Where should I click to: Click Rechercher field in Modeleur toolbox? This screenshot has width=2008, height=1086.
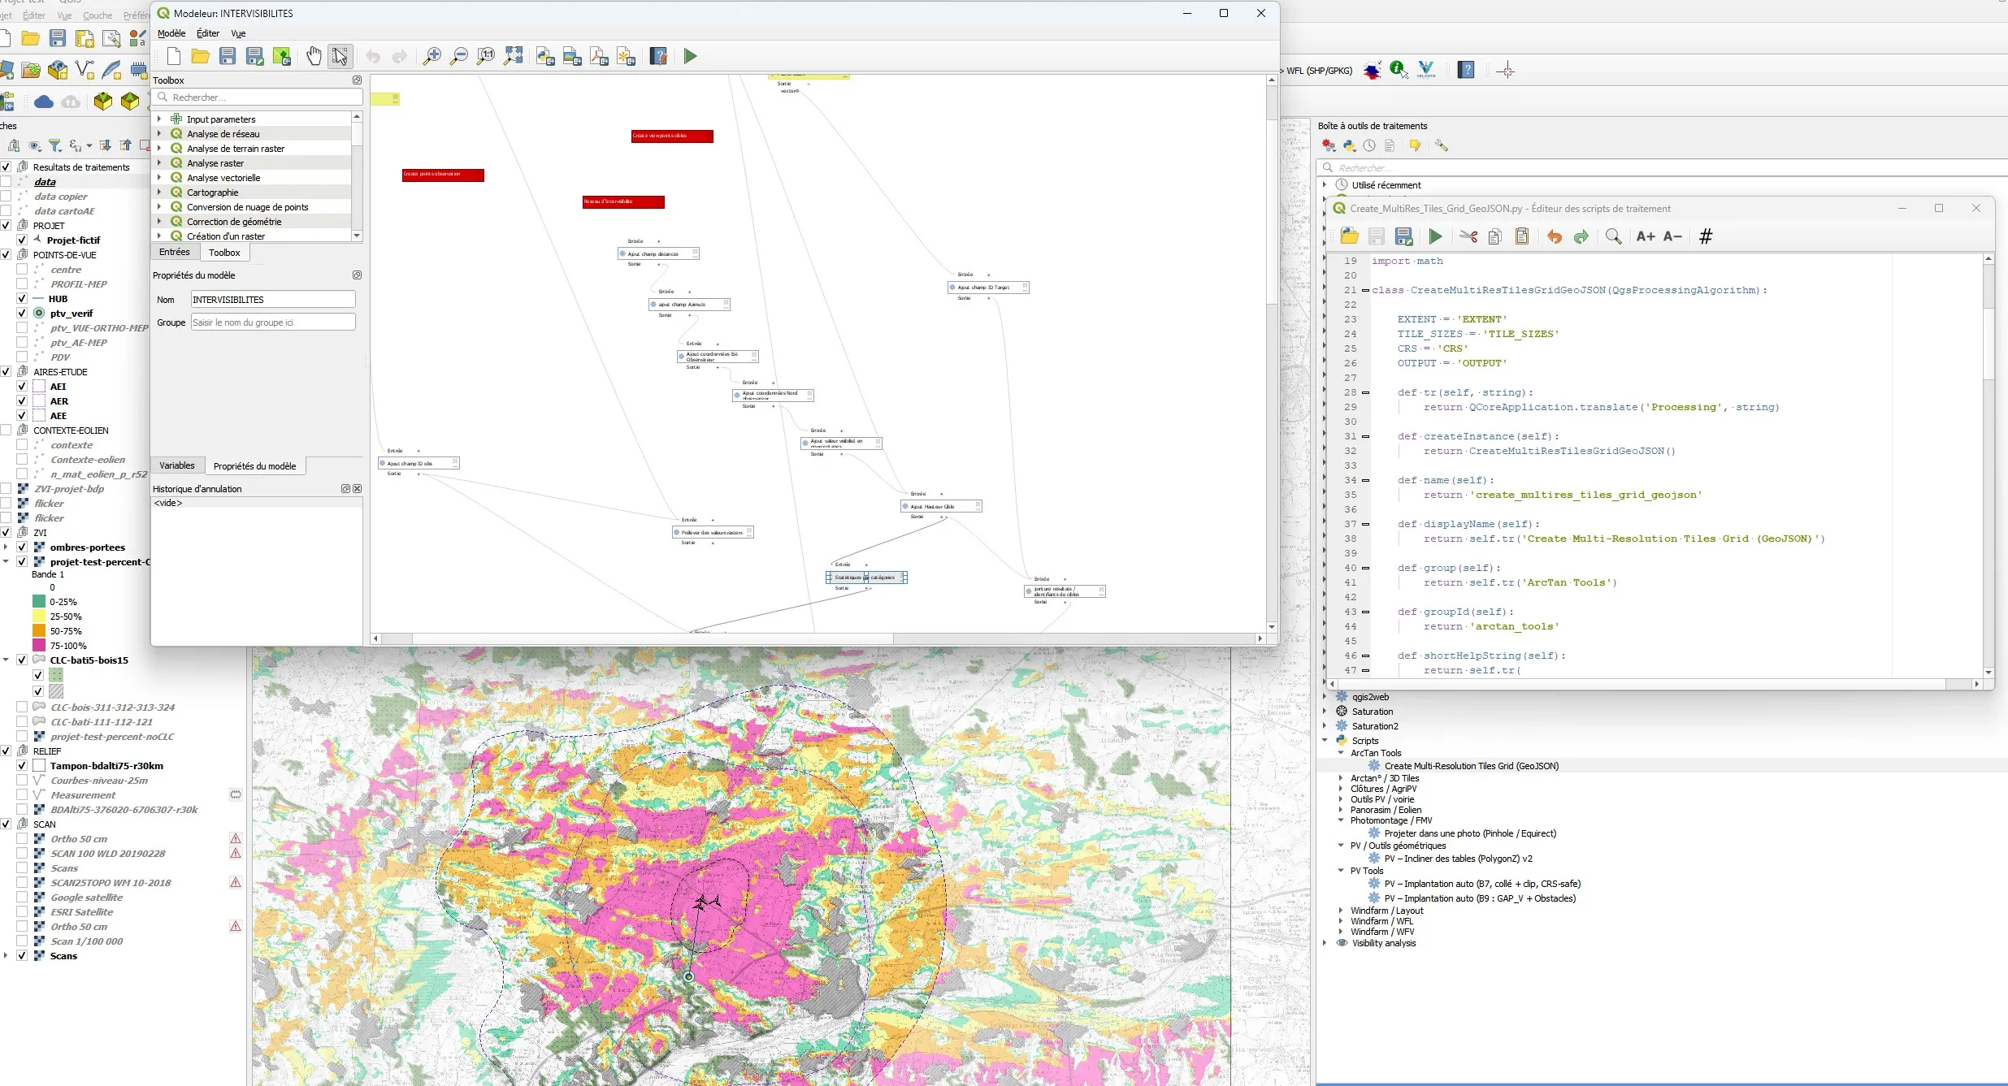pyautogui.click(x=258, y=97)
